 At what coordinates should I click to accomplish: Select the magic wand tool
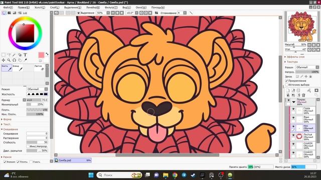14,54
